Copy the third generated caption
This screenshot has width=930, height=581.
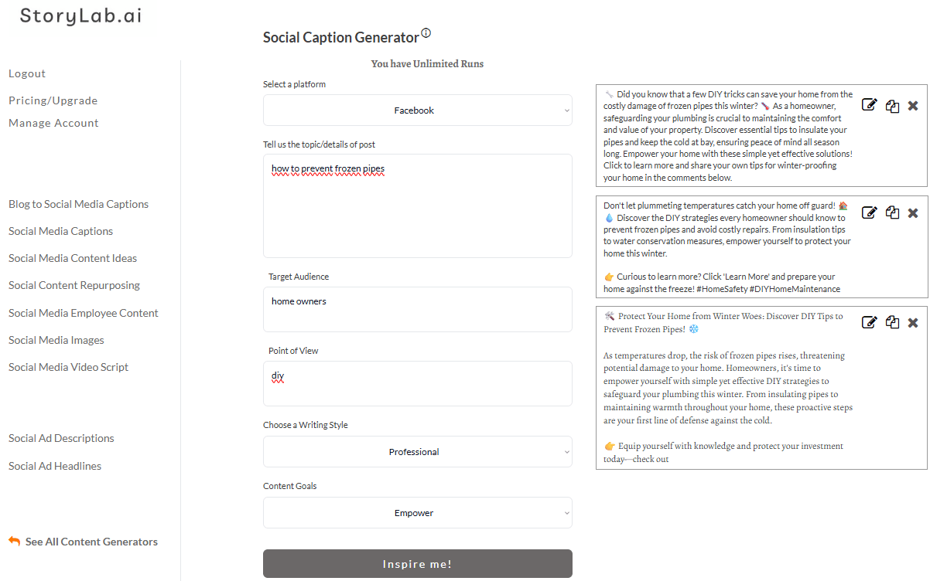pos(892,322)
